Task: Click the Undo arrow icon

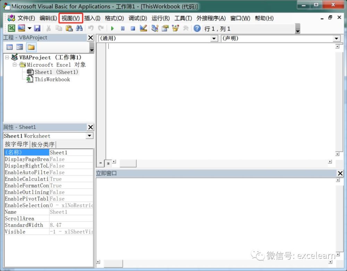Action: click(91, 28)
